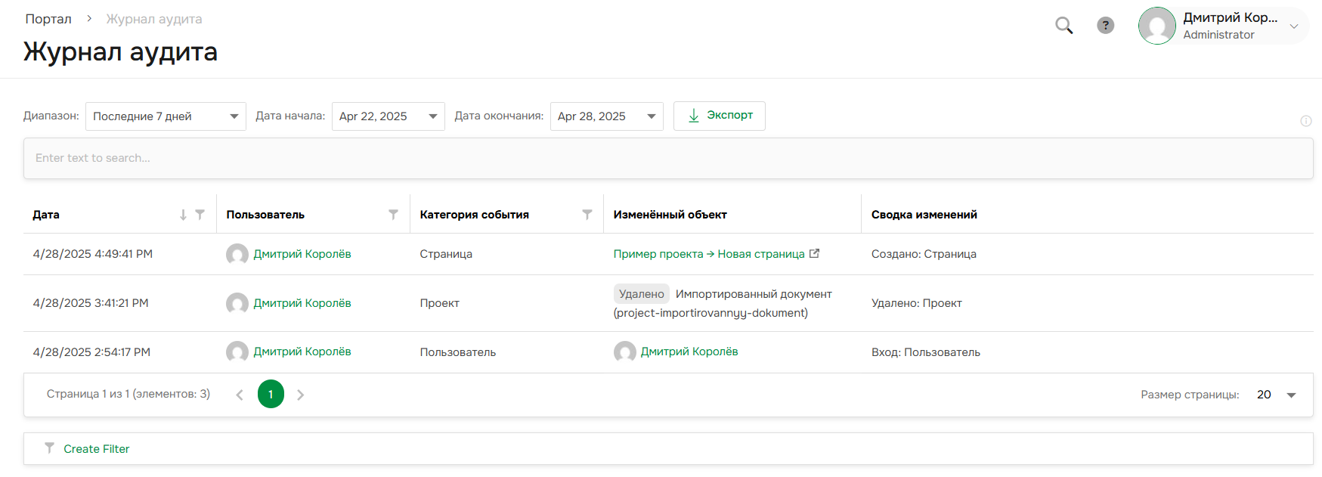The width and height of the screenshot is (1322, 477).
Task: Open the Дмитрий Кор... user profile menu
Action: click(x=1223, y=26)
